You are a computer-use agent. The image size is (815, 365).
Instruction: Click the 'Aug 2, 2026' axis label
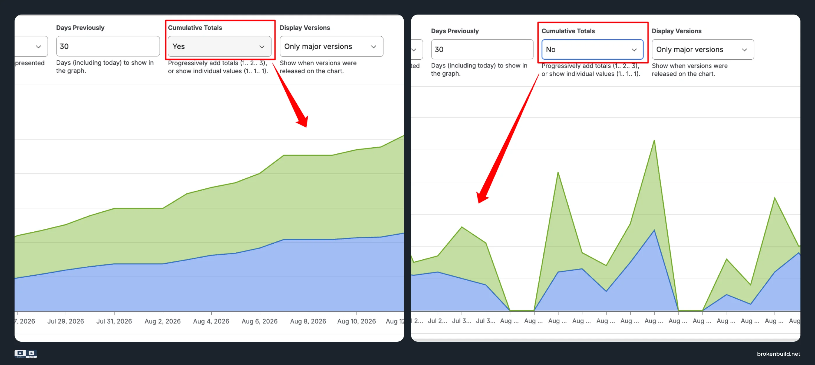(162, 321)
